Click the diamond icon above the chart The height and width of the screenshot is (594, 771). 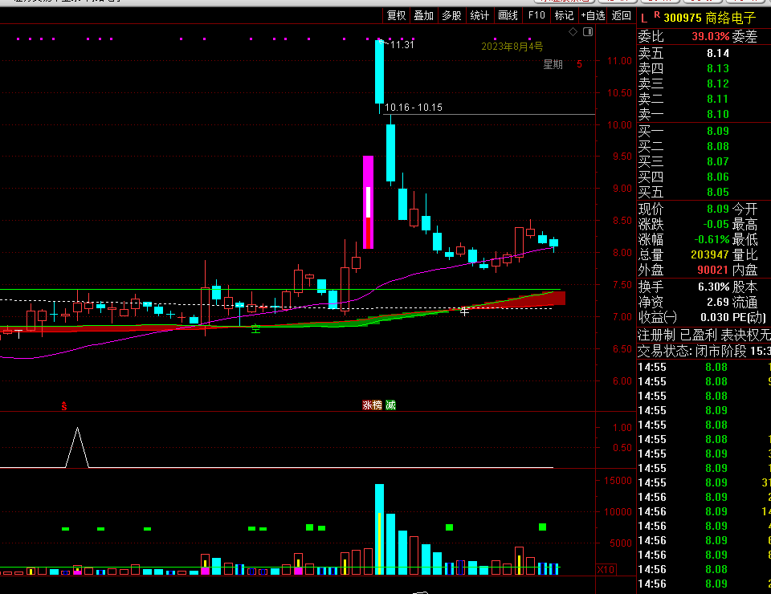pyautogui.click(x=573, y=32)
